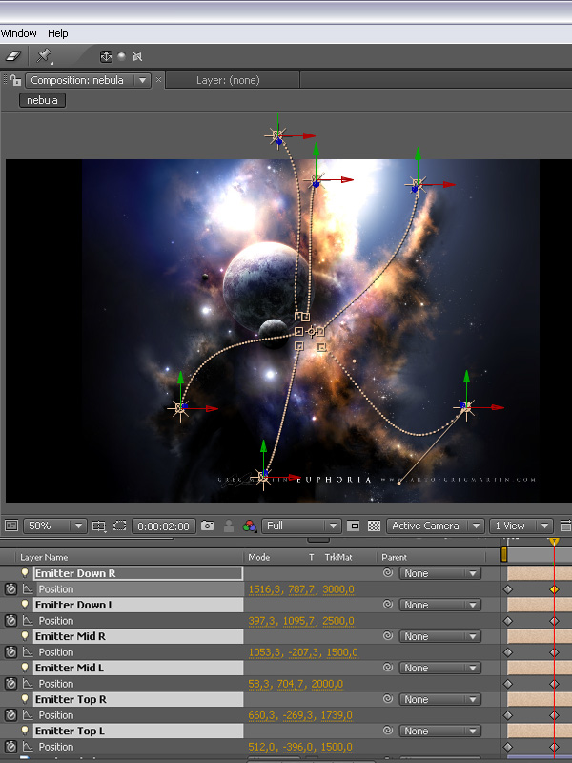Click the current time indicator marker
The width and height of the screenshot is (572, 763).
coord(554,541)
